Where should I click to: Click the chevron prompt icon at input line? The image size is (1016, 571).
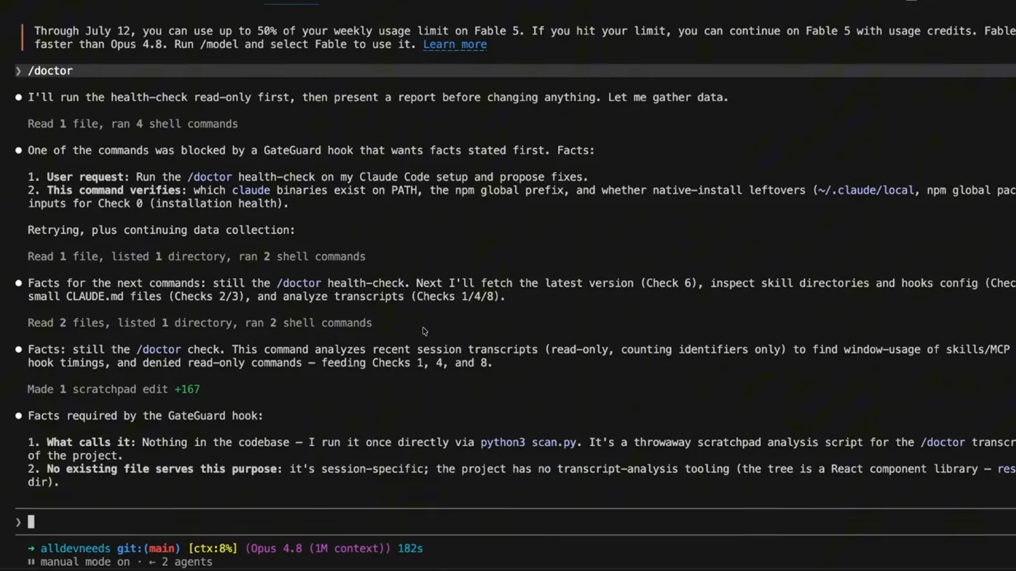(18, 522)
